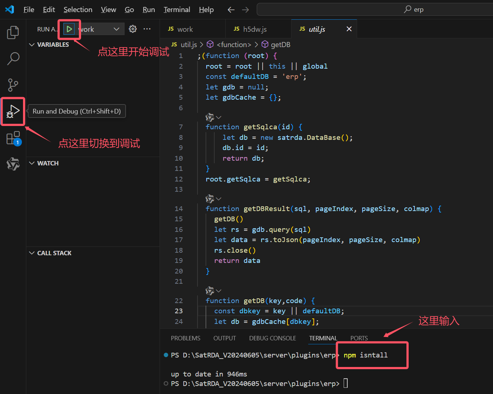Screen dimensions: 493x394
Task: Click 'getDBResult' in the function definition
Action: 267,209
